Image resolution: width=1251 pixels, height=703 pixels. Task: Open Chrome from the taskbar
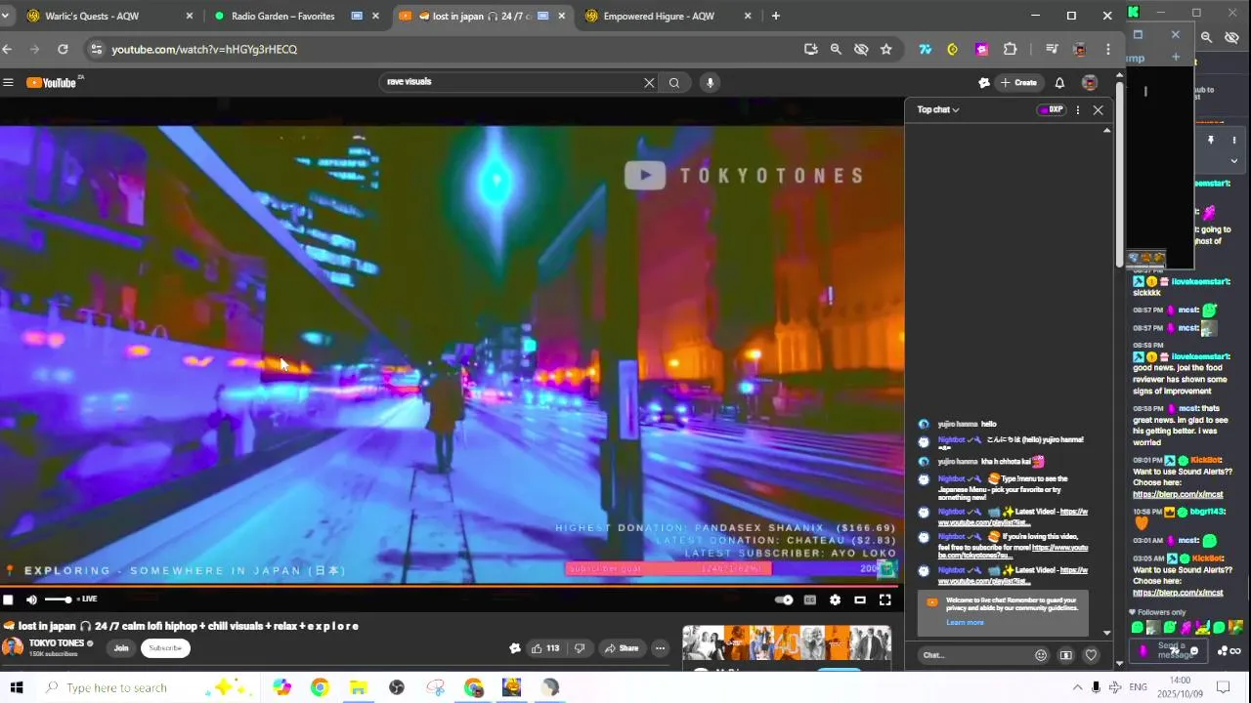coord(320,687)
